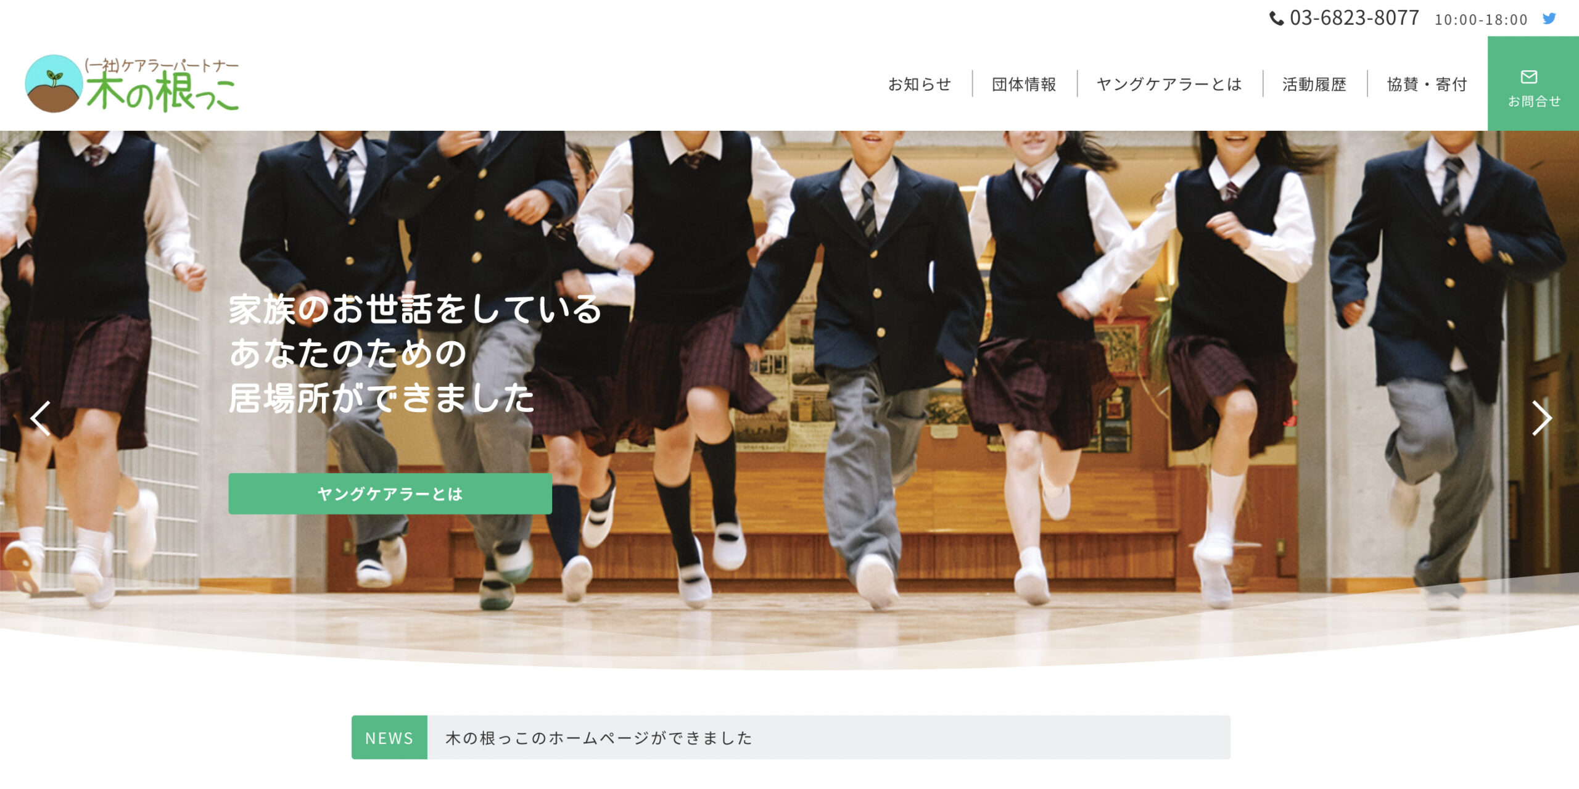Go to previous slide with left chevron
The width and height of the screenshot is (1579, 789).
[x=41, y=418]
